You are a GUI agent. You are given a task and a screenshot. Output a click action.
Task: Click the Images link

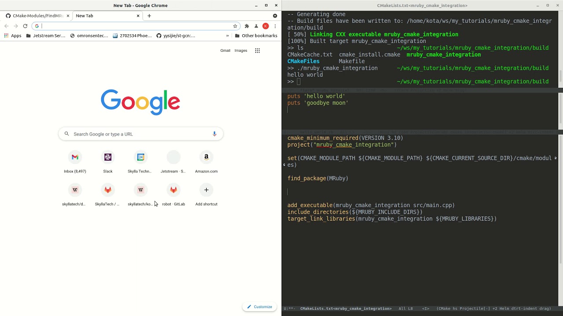click(241, 50)
